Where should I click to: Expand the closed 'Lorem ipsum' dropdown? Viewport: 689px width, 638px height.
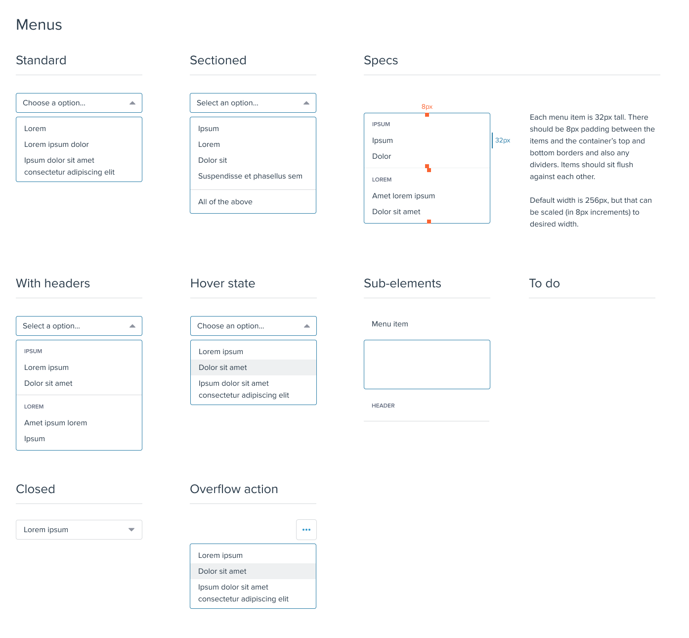coord(79,530)
